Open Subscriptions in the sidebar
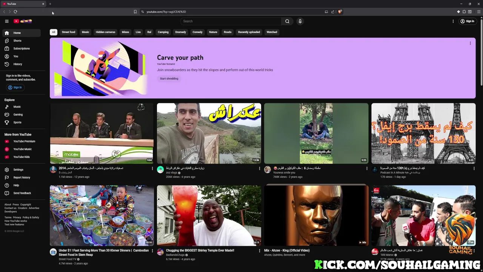The height and width of the screenshot is (272, 483). point(21,48)
